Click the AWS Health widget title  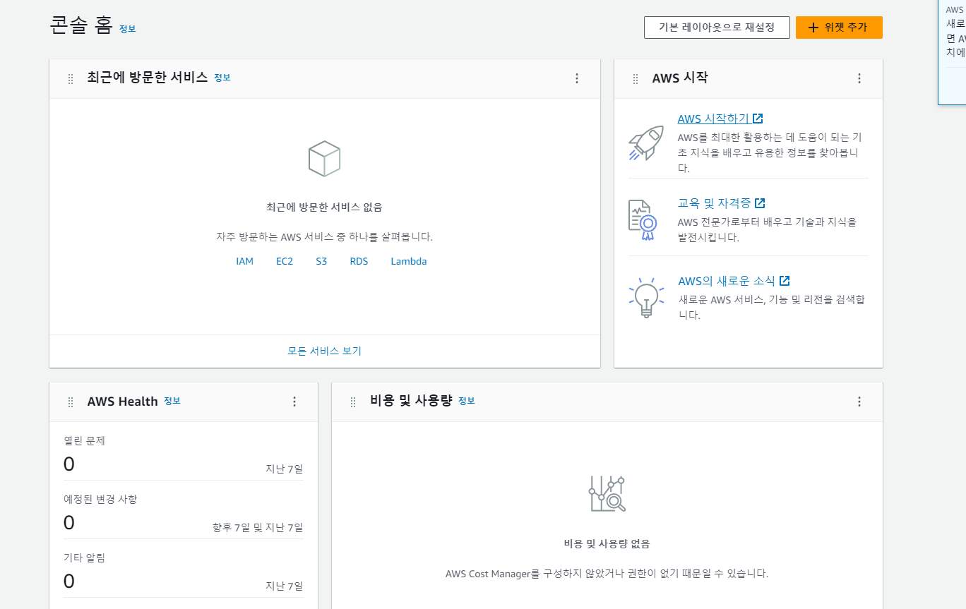[123, 402]
